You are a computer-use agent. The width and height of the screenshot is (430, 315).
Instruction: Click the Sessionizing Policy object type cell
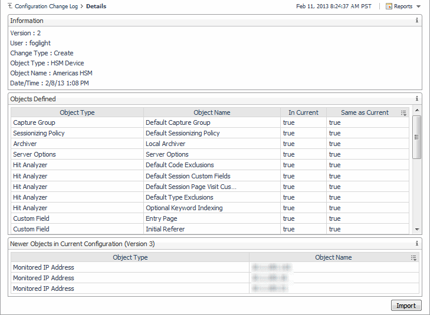coord(77,133)
